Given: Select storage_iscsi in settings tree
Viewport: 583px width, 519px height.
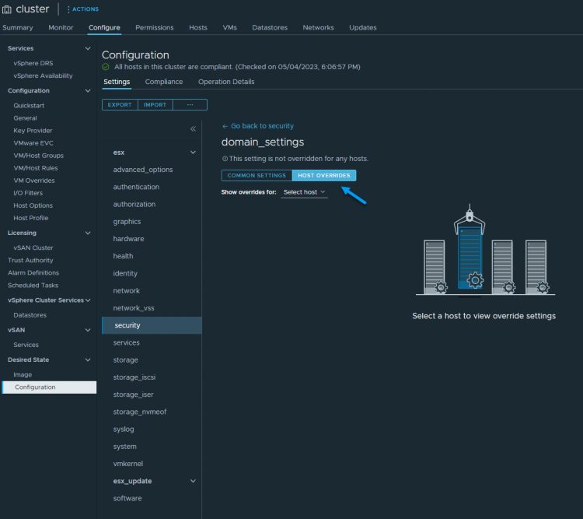Looking at the screenshot, I should tap(134, 377).
